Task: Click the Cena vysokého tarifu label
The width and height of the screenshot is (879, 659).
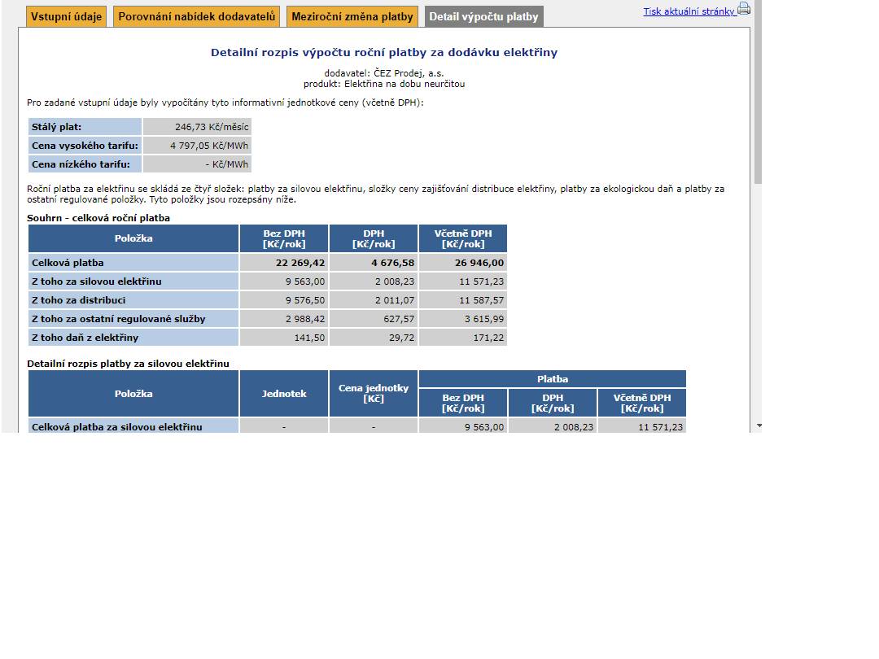Action: click(x=85, y=146)
